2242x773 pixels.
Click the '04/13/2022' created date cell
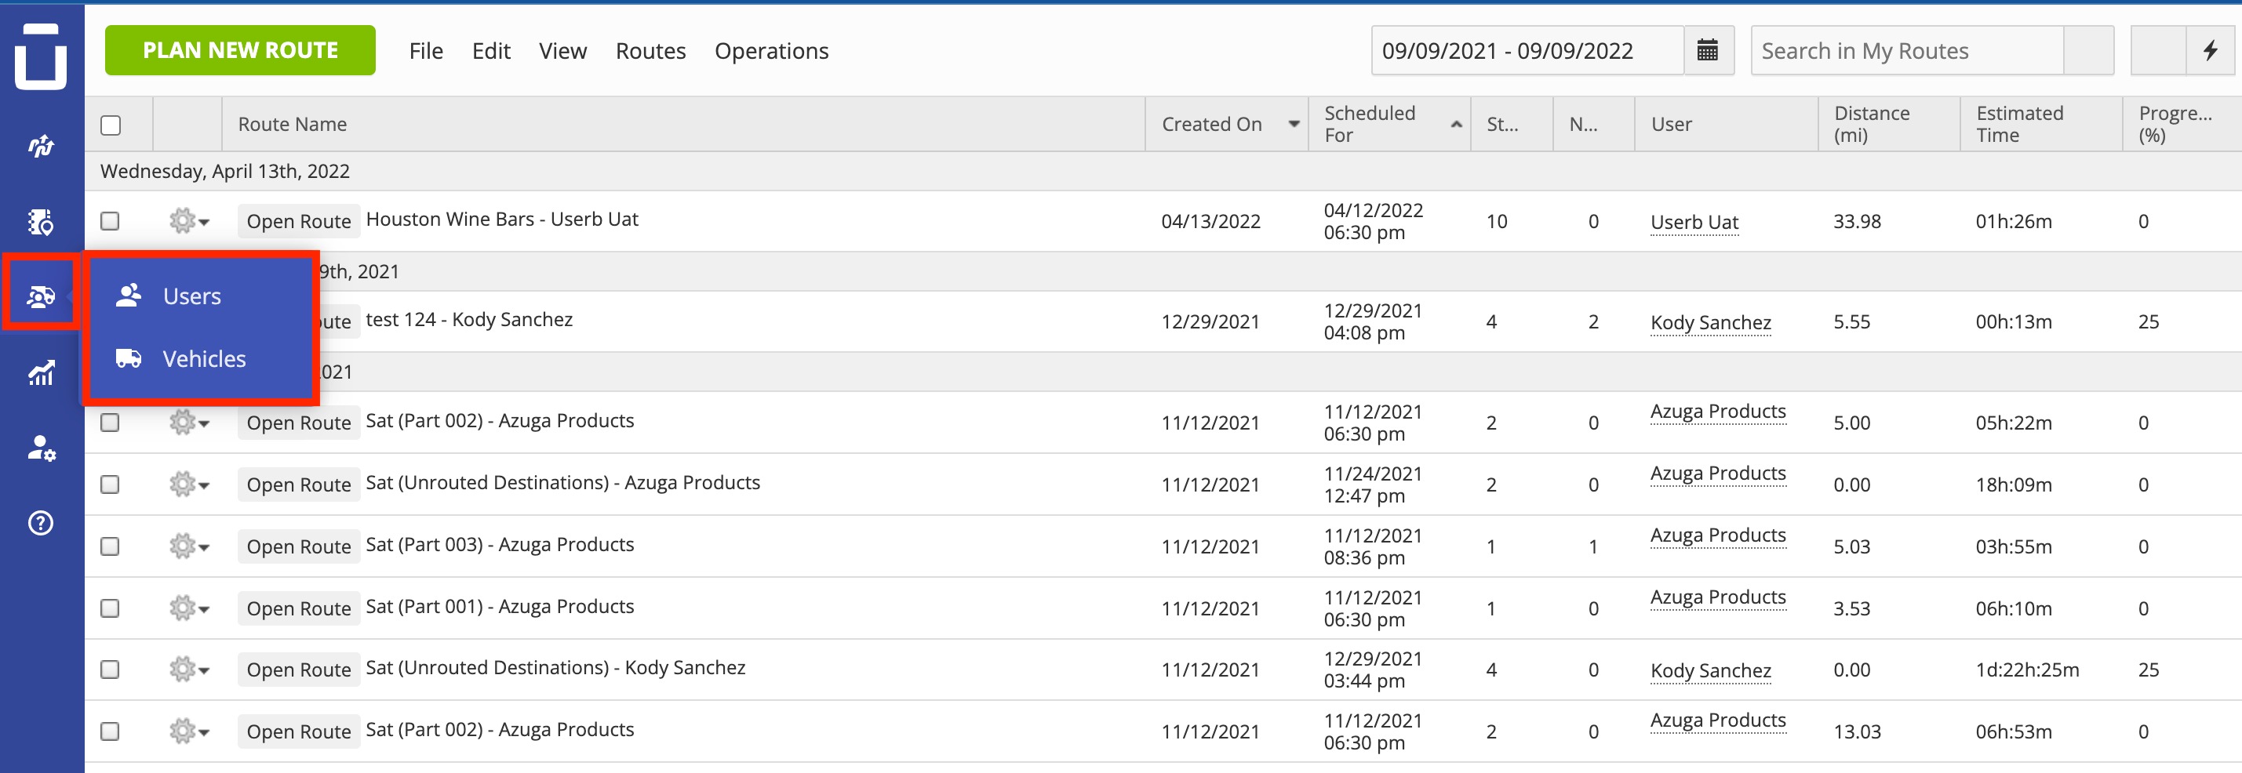pyautogui.click(x=1210, y=222)
